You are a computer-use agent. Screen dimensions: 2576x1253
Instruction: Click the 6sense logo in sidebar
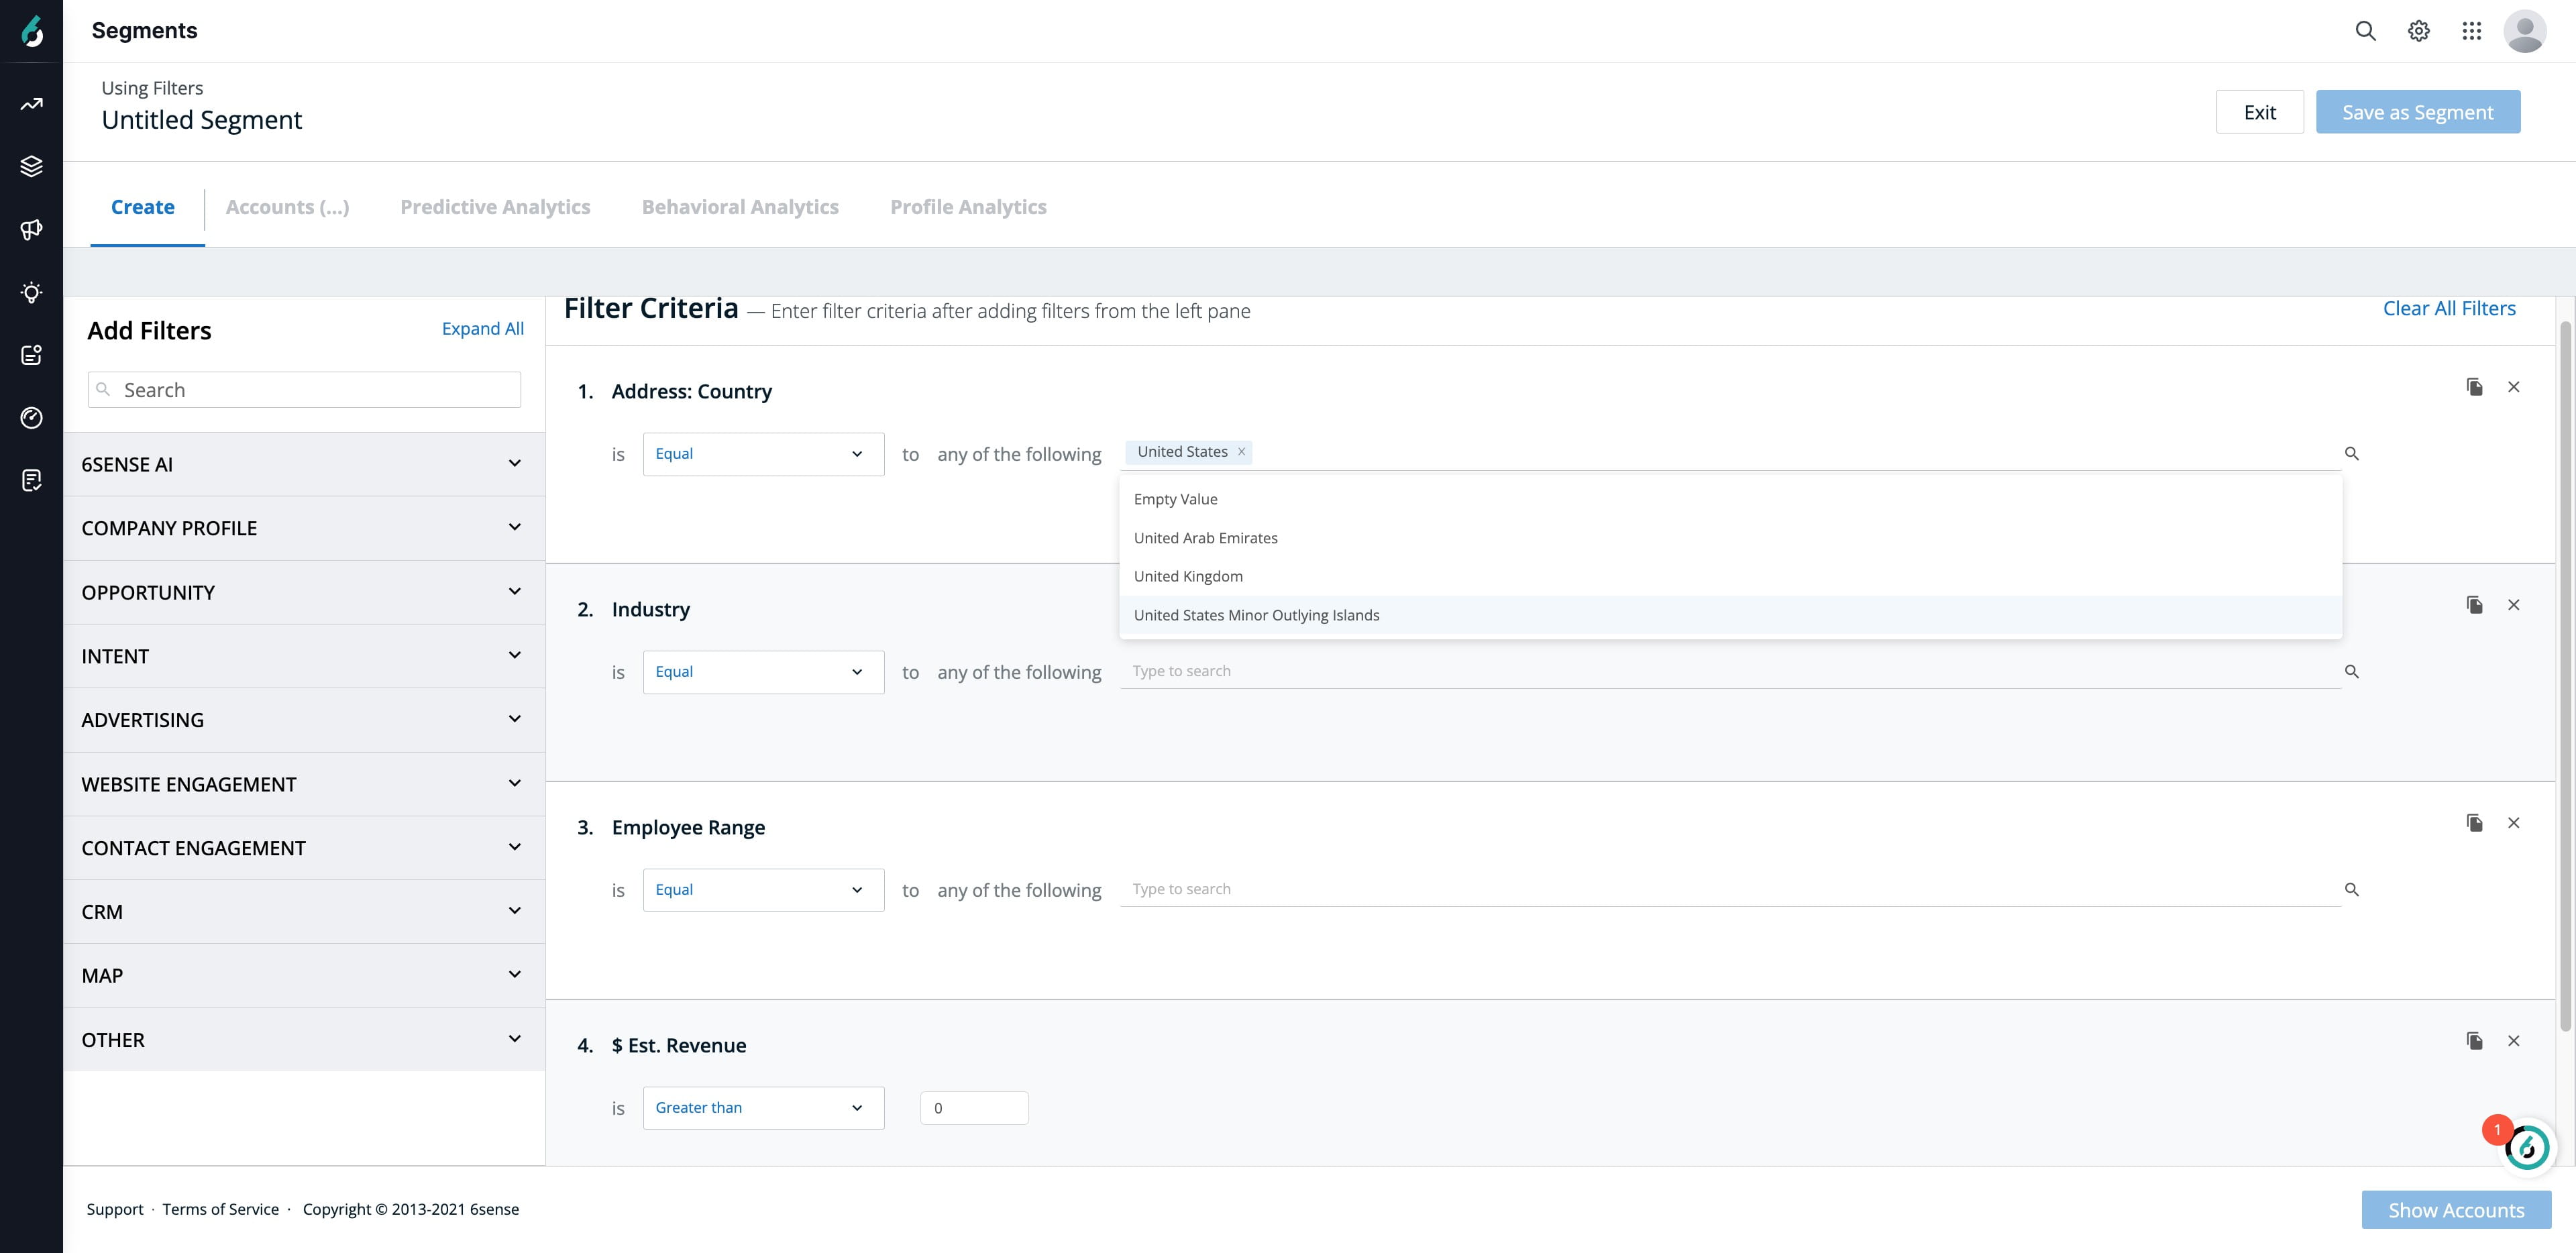[x=32, y=32]
